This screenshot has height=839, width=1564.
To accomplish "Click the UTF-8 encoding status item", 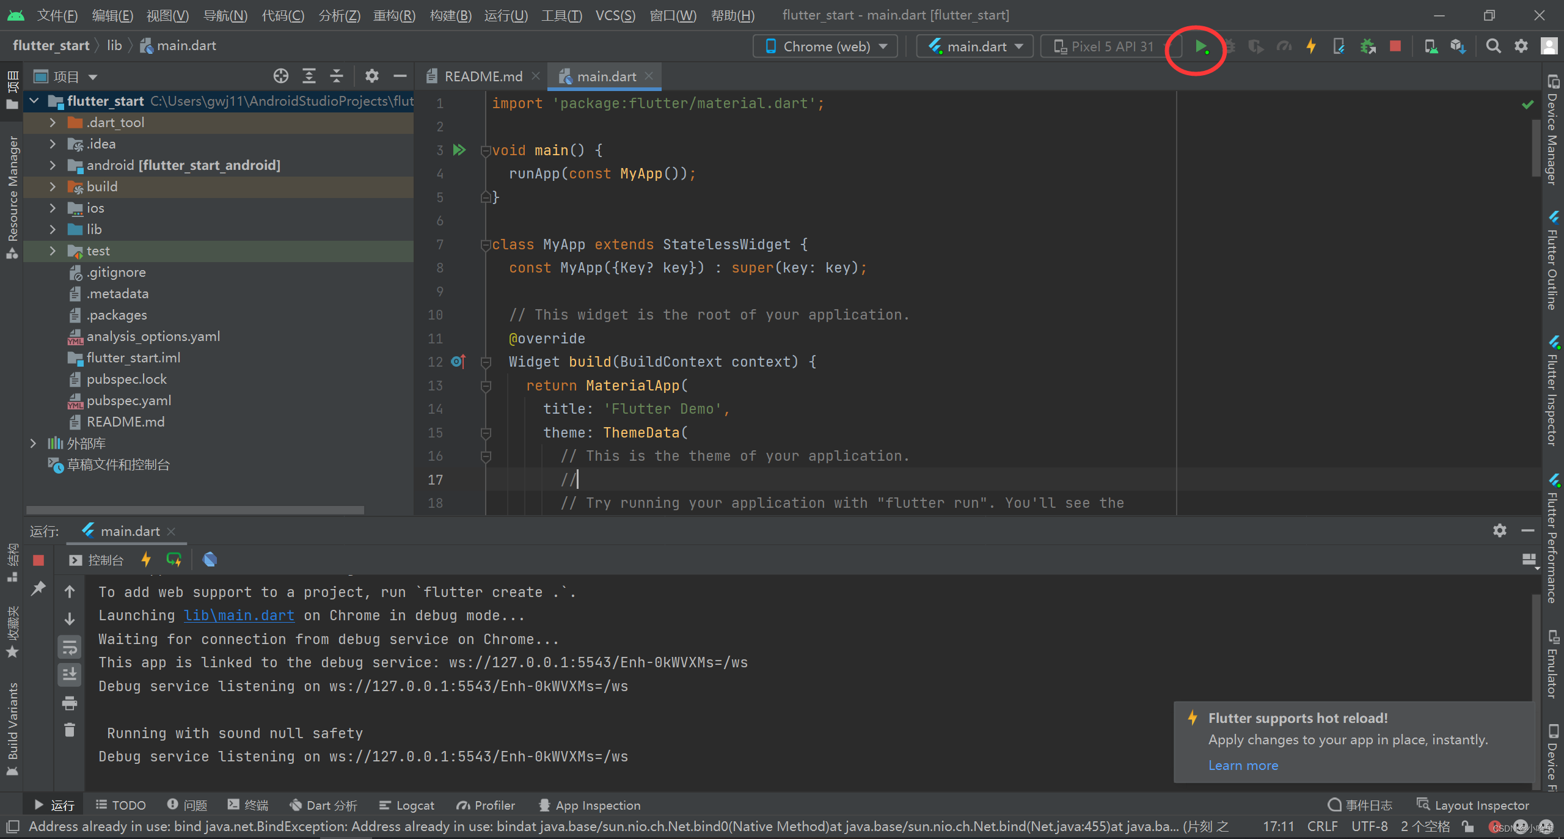I will 1369,826.
